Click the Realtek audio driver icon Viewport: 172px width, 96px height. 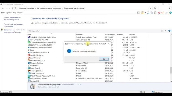29,37
